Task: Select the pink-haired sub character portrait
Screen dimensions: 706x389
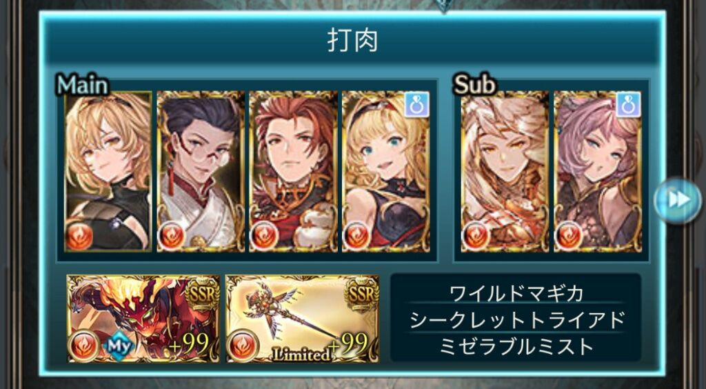Action: tap(598, 172)
